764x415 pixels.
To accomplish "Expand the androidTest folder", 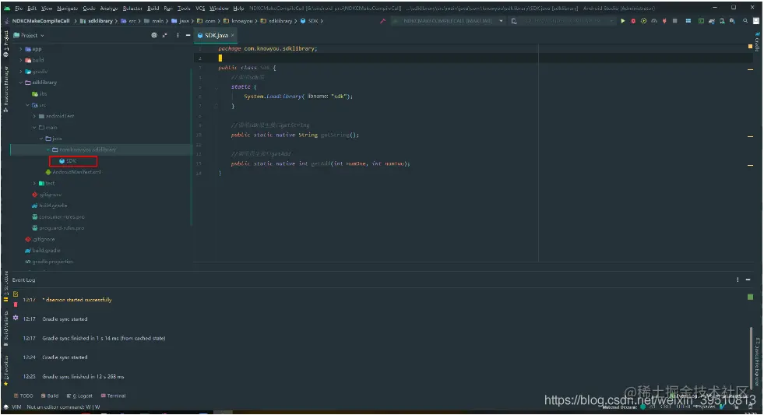I will click(34, 116).
